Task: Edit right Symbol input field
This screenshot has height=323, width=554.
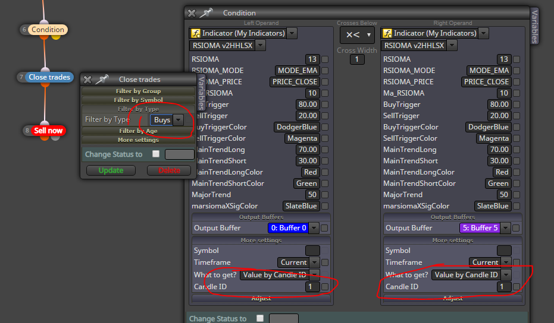Action: pyautogui.click(x=504, y=251)
